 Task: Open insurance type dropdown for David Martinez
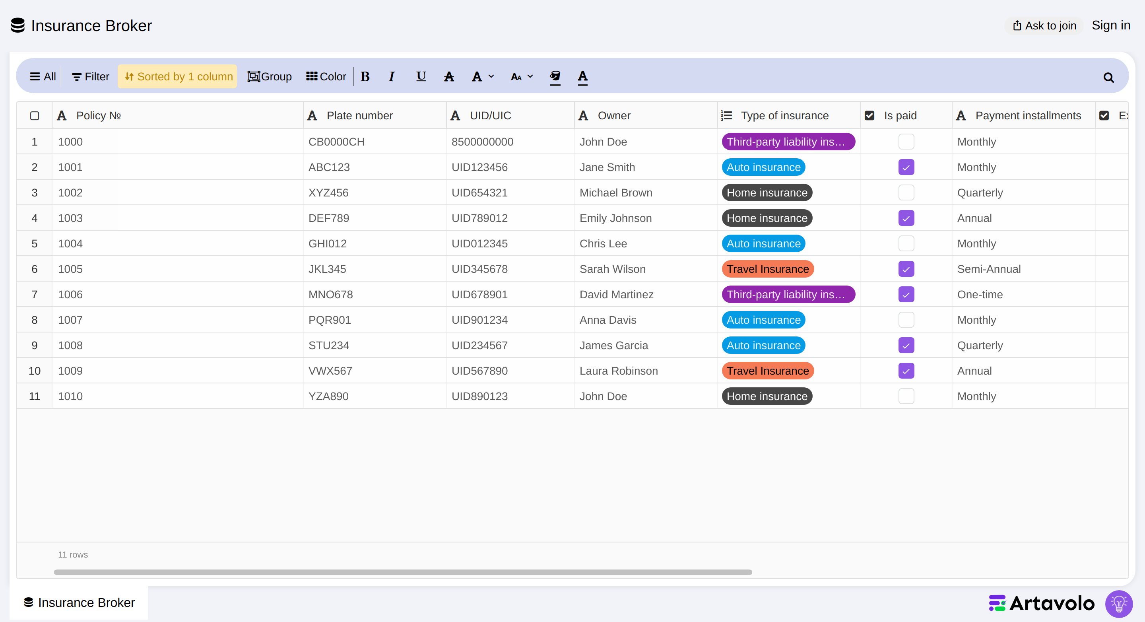point(788,294)
